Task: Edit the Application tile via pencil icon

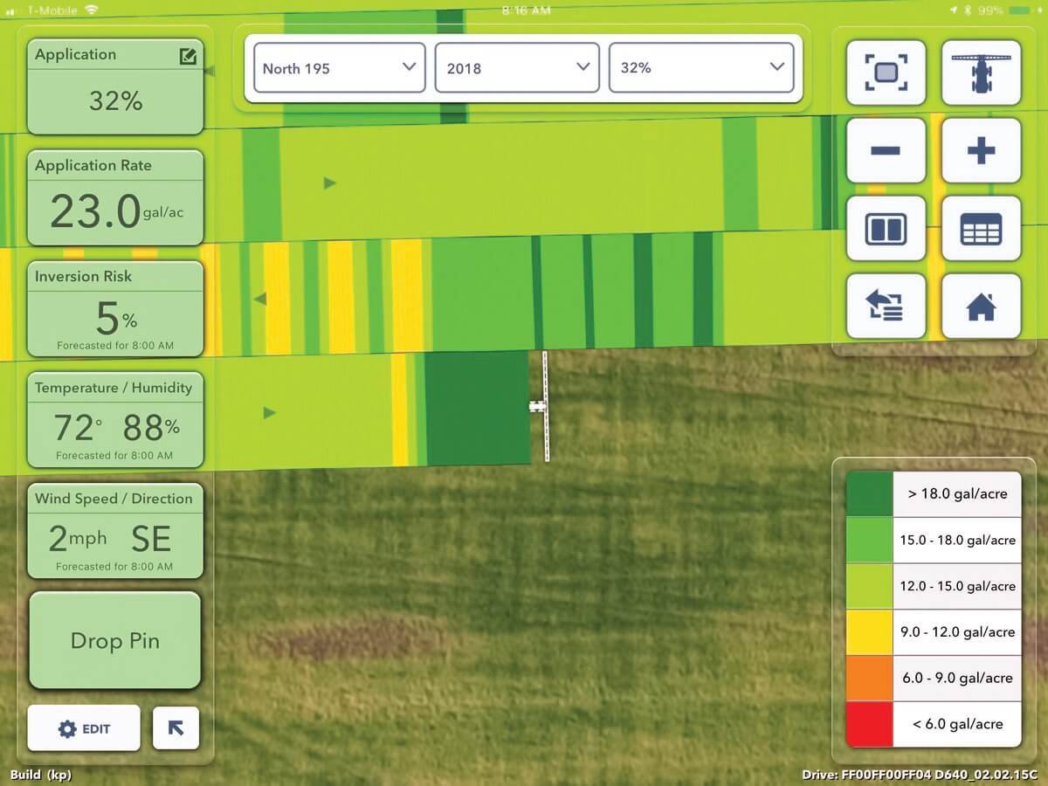Action: [x=187, y=57]
